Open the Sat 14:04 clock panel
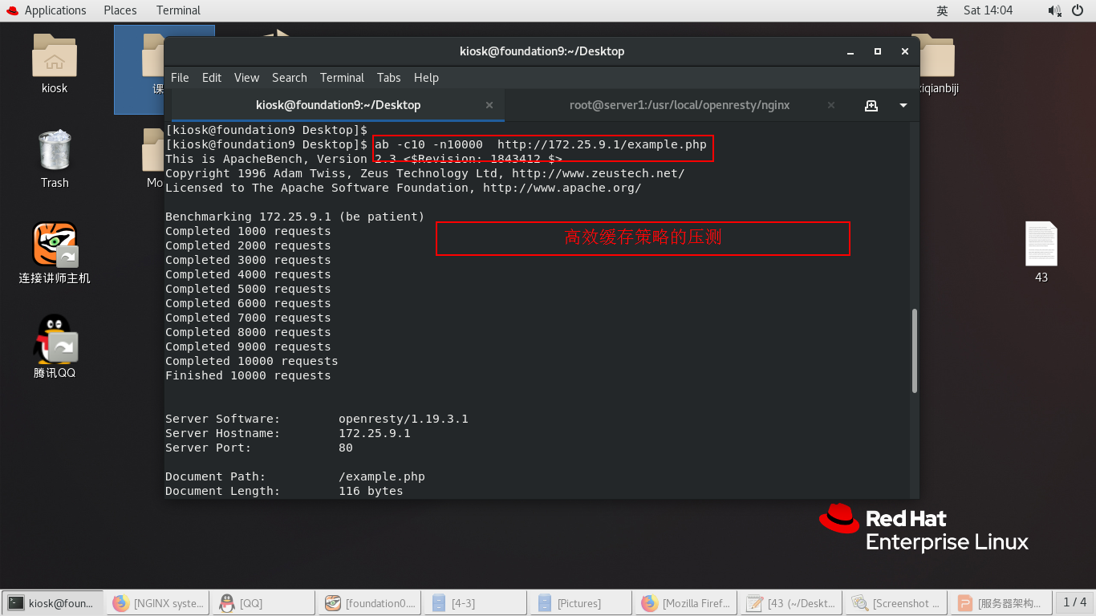This screenshot has width=1096, height=616. point(988,10)
